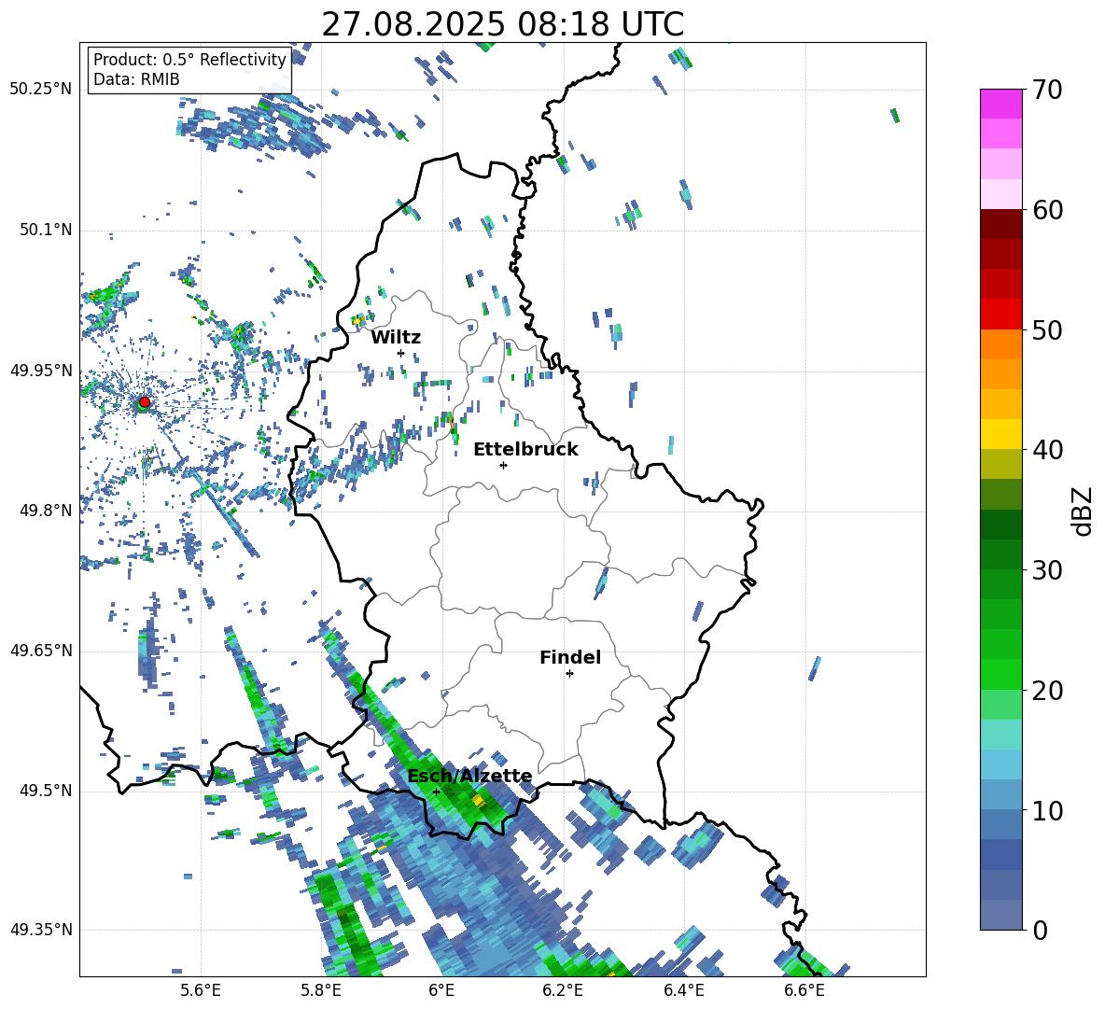The image size is (1105, 1009).
Task: Click the colorbar tick label 0
Action: pyautogui.click(x=1040, y=931)
